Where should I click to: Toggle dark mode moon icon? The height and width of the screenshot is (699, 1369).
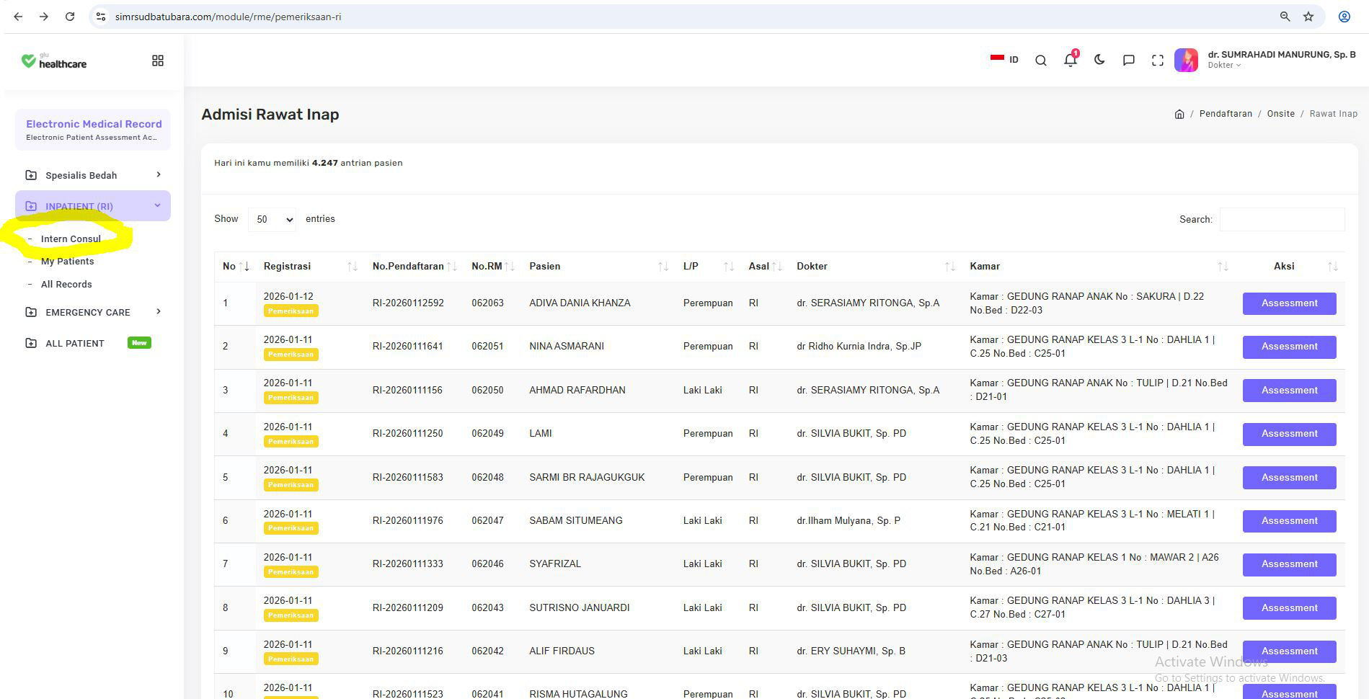point(1099,60)
